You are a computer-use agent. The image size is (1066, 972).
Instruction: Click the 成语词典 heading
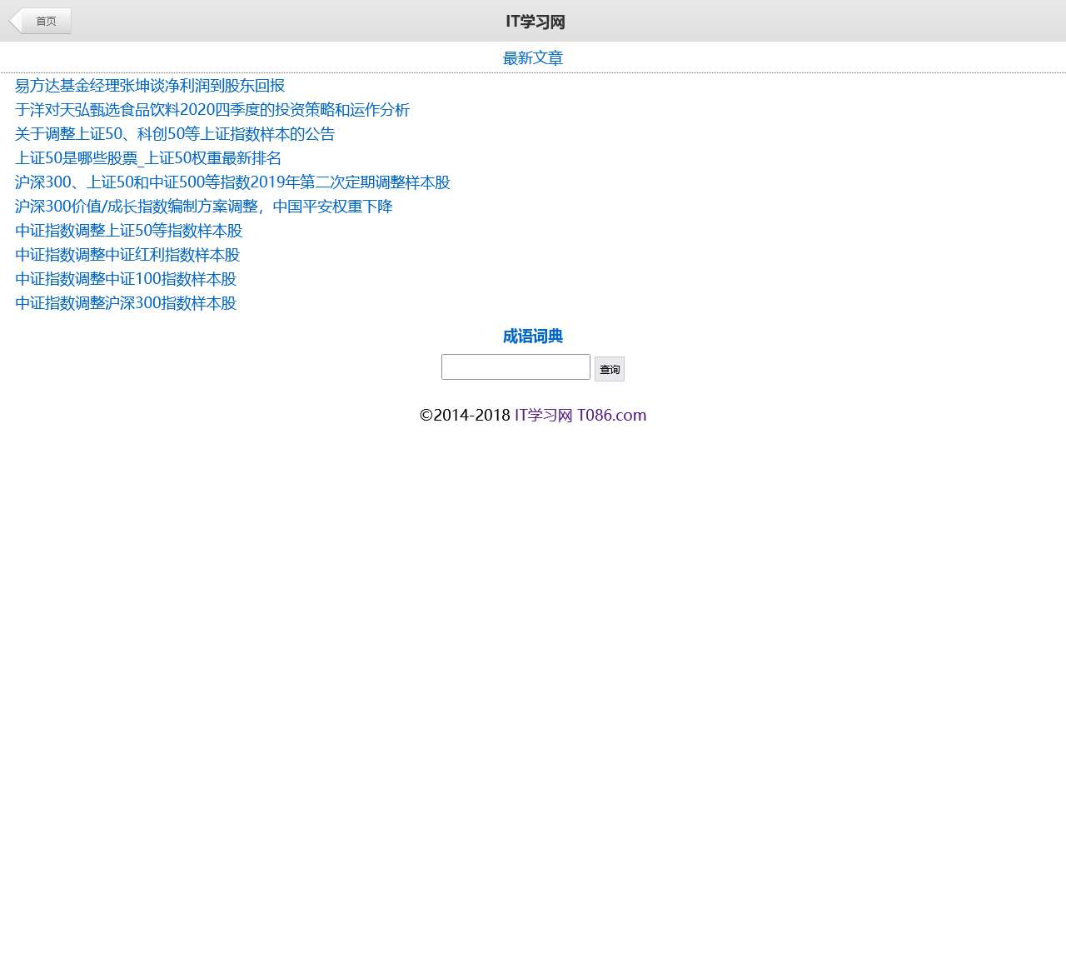coord(532,336)
